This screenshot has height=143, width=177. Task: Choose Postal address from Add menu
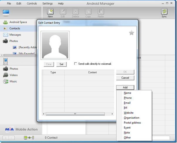[x=132, y=123]
